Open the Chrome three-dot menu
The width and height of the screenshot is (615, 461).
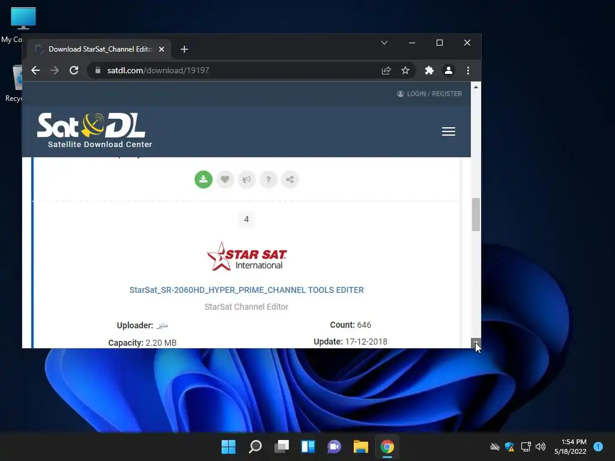coord(468,70)
